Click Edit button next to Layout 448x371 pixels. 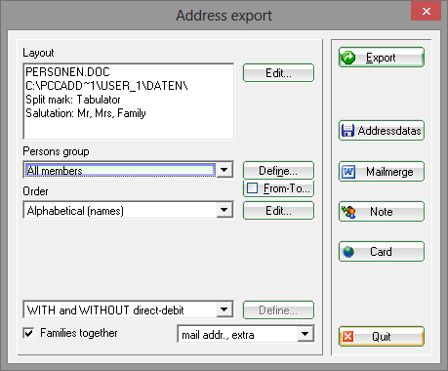(278, 73)
